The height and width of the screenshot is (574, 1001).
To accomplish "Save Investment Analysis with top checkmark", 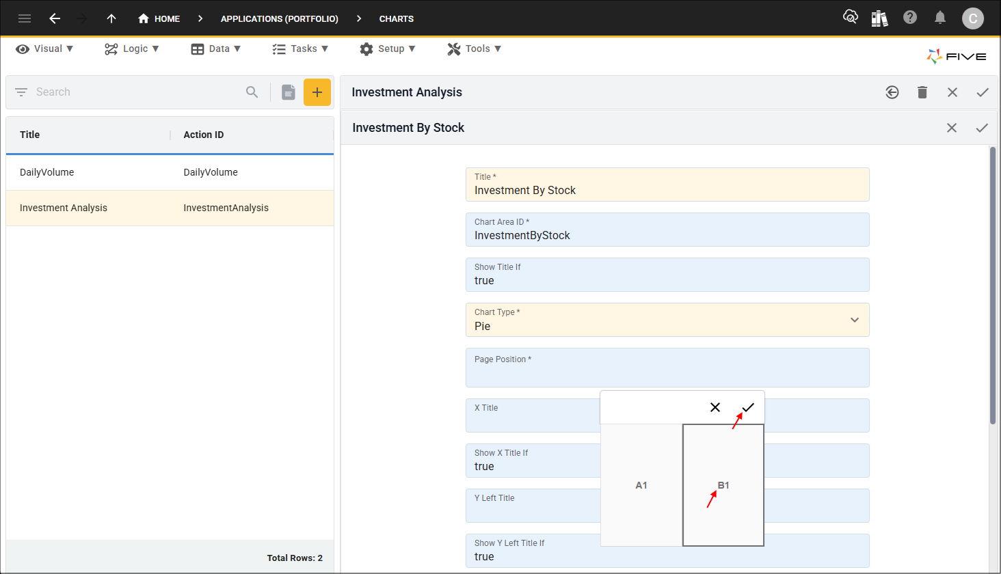I will point(982,92).
